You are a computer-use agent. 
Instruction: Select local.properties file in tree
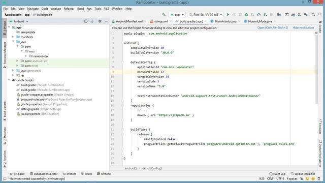click(x=38, y=114)
